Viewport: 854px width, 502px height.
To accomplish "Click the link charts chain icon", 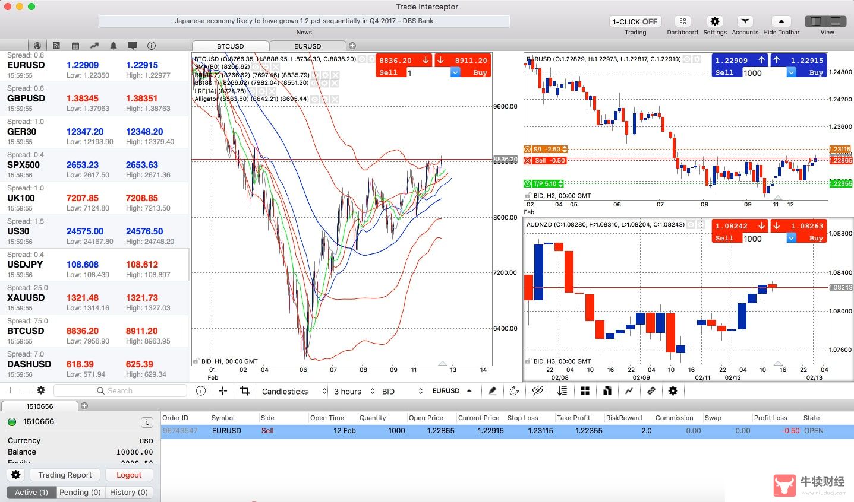I will [x=651, y=391].
